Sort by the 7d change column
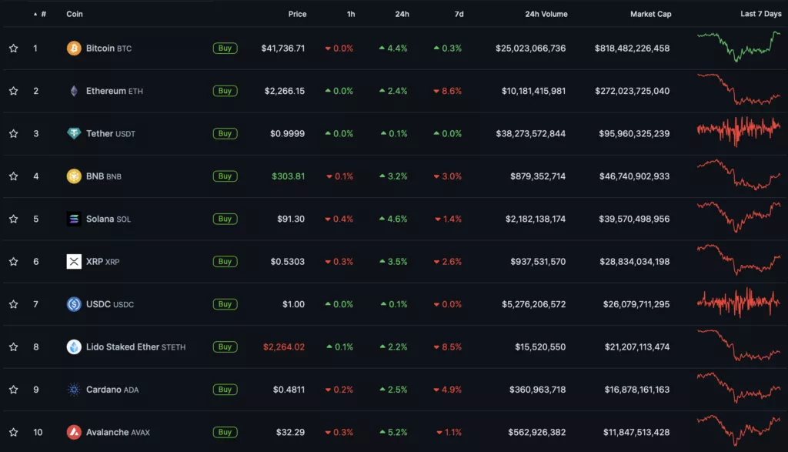788x452 pixels. [457, 14]
